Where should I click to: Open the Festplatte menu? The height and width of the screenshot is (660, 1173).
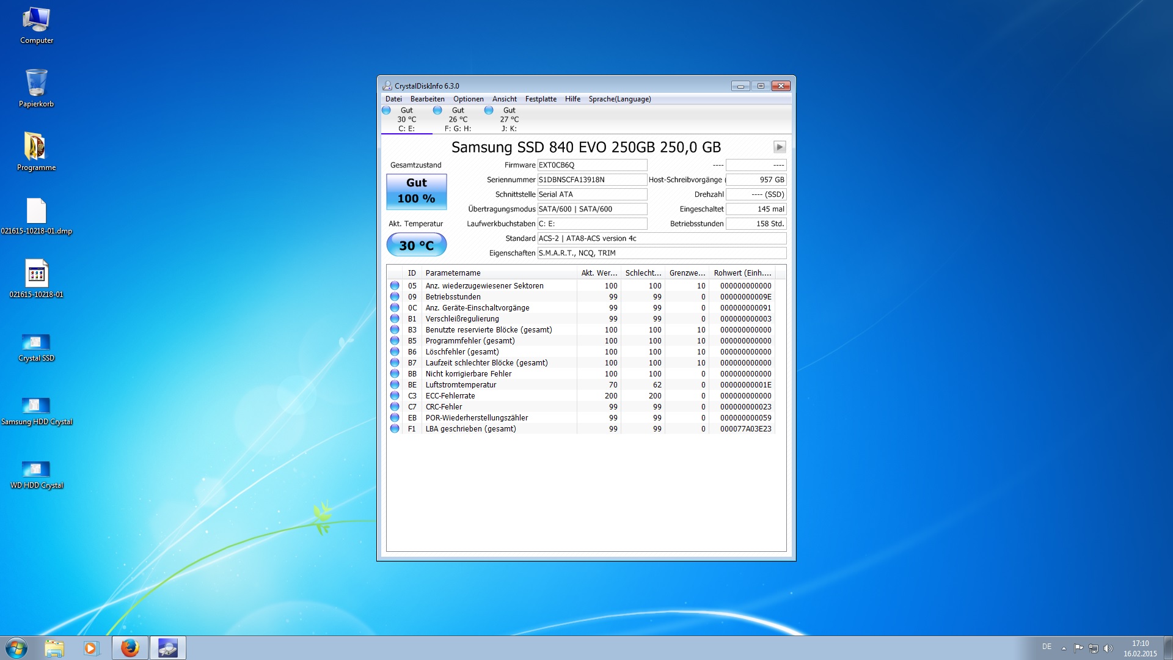tap(541, 99)
